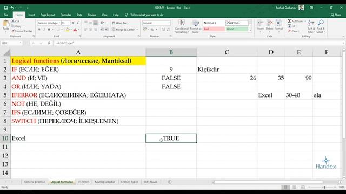
Task: Select column C header
Action: (x=227, y=52)
